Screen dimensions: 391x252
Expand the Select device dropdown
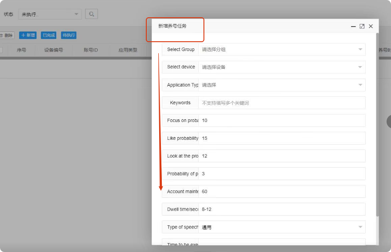point(282,67)
